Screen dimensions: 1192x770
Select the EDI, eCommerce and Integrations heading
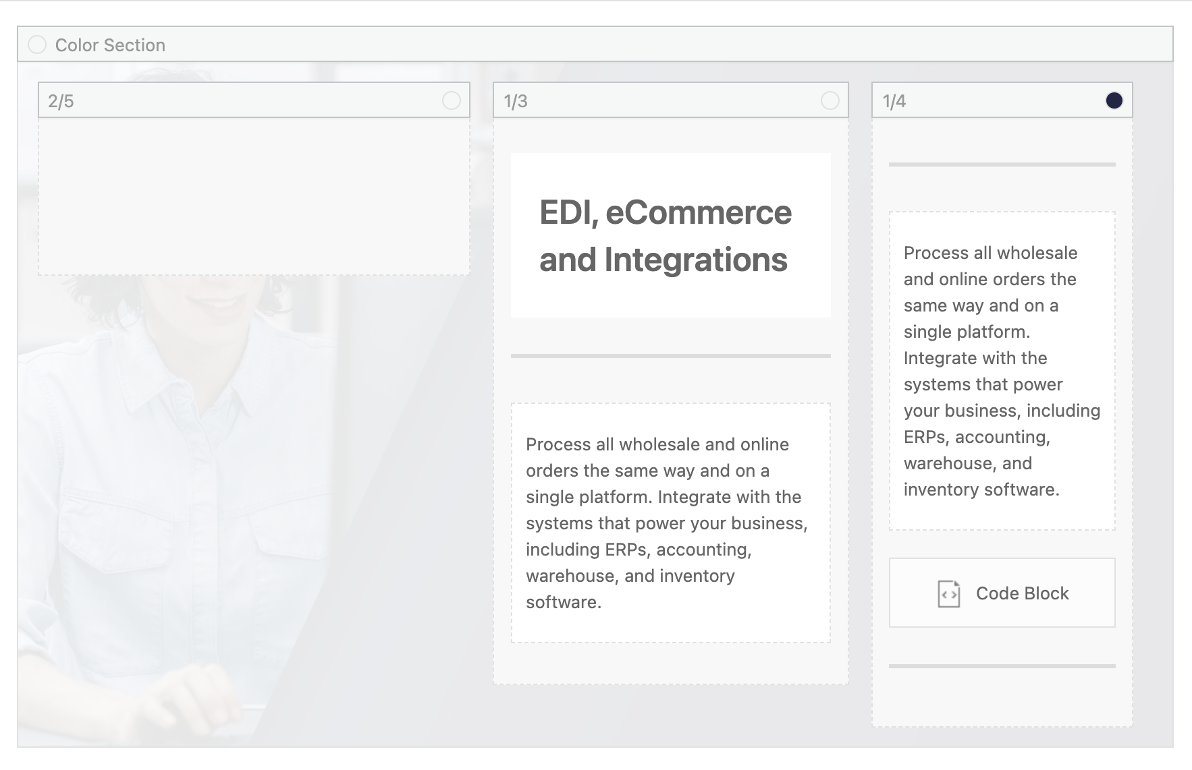(670, 235)
